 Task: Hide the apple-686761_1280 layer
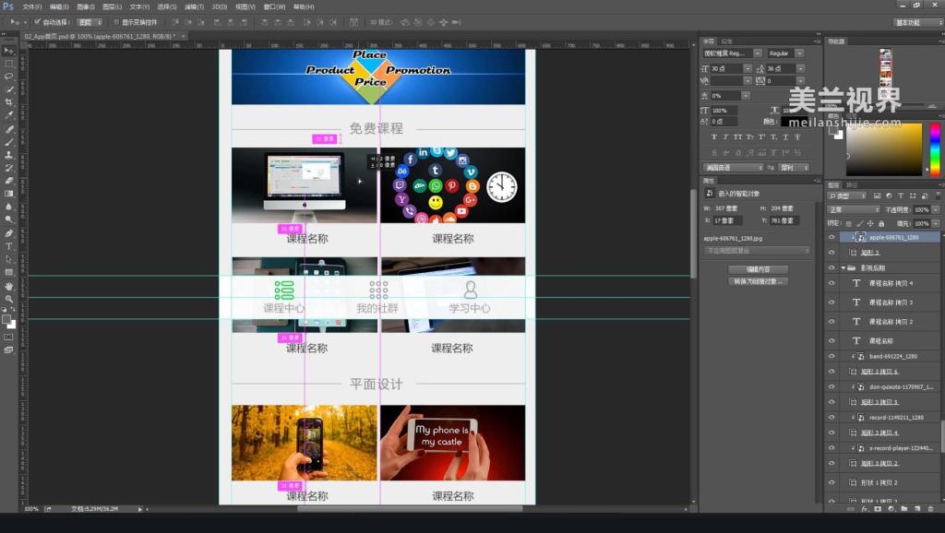(x=831, y=237)
